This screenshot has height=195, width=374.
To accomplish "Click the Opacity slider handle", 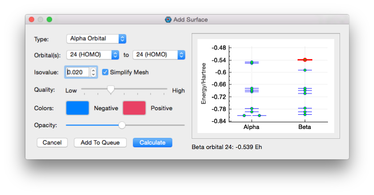I will pos(122,125).
